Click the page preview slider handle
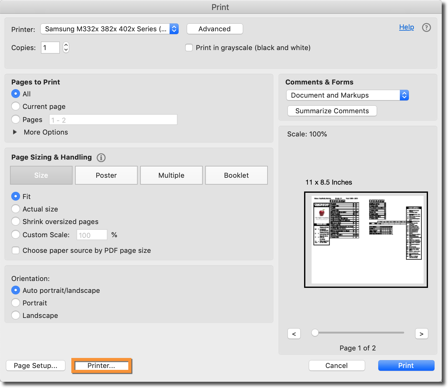448x388 pixels. coord(315,333)
